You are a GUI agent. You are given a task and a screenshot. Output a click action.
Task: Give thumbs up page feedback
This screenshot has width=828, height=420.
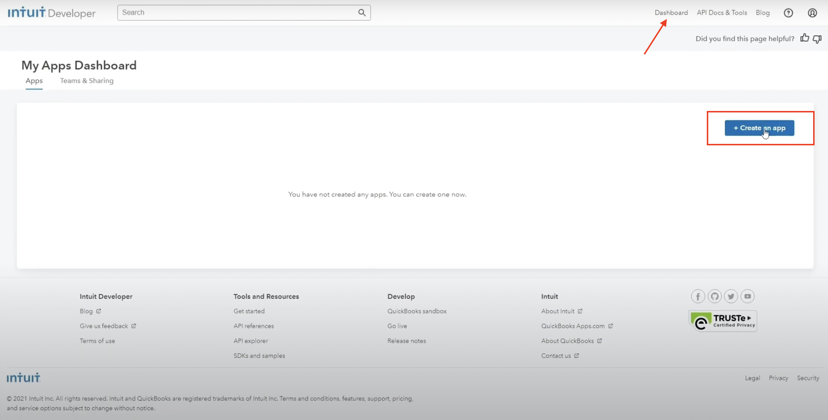[x=804, y=38]
